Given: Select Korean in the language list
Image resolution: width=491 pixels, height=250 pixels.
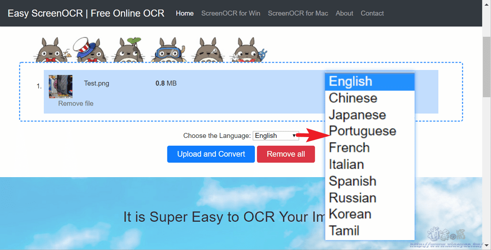Looking at the screenshot, I should click(x=370, y=214).
